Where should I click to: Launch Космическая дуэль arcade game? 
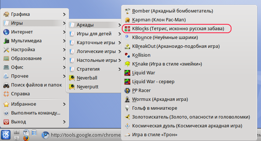(189, 126)
